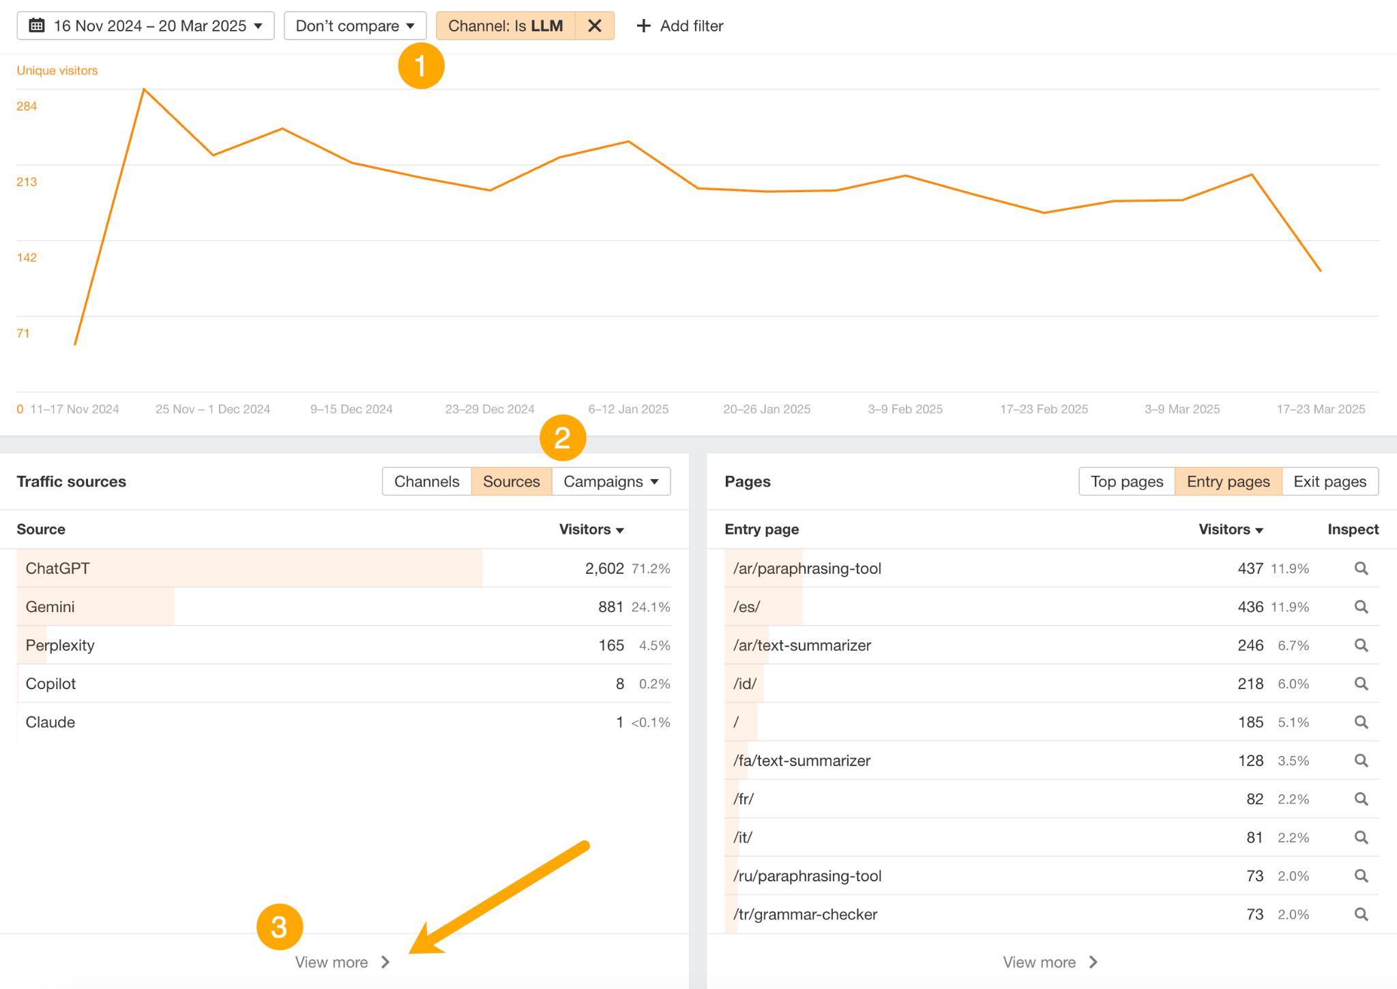
Task: Inspect the /es/ entry page
Action: point(1362,606)
